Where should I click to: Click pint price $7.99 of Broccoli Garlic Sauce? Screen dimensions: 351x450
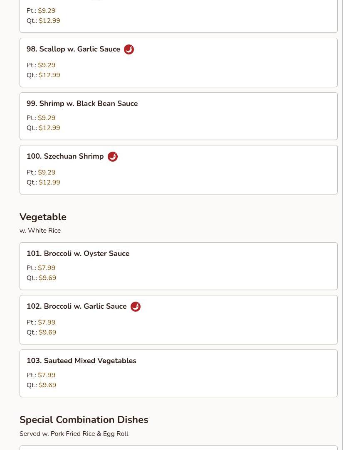[47, 322]
